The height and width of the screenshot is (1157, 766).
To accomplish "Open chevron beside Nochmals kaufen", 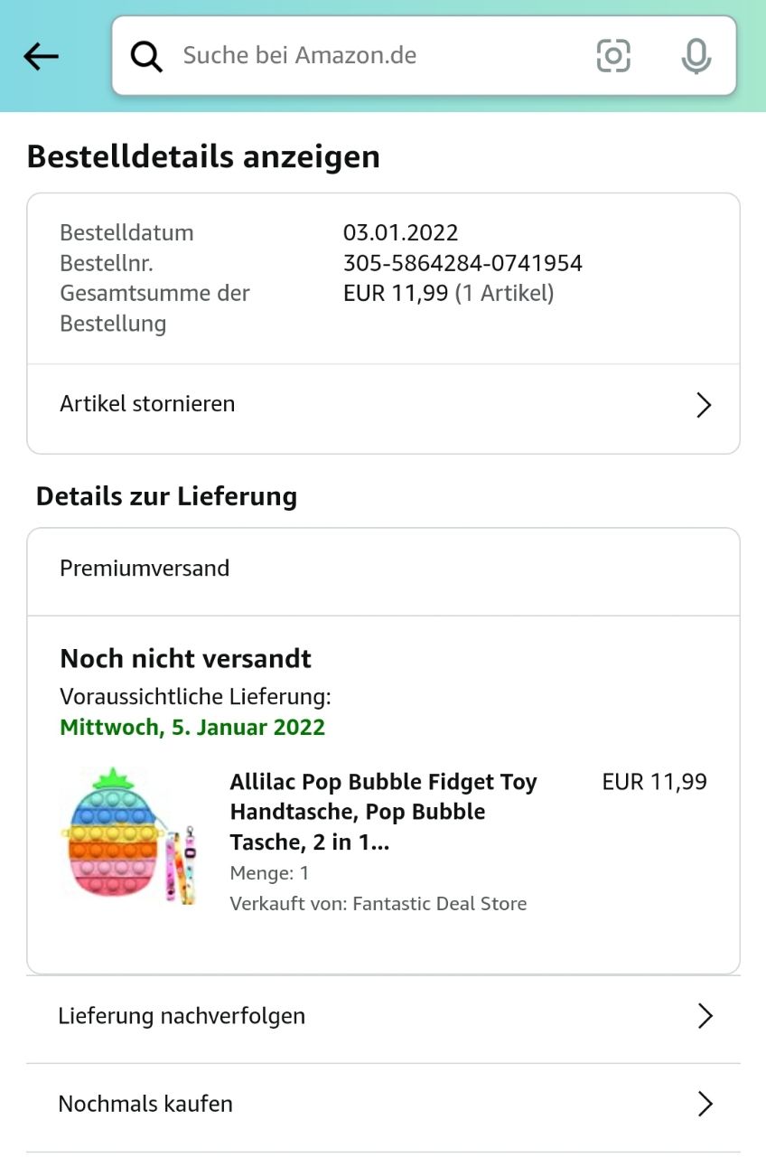I will pos(705,1104).
